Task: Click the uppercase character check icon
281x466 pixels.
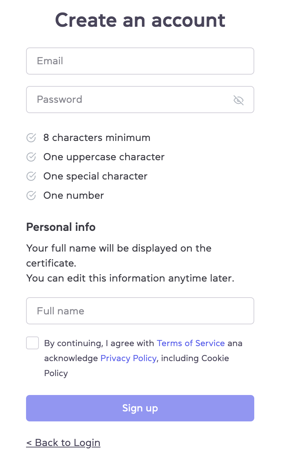Action: click(31, 157)
